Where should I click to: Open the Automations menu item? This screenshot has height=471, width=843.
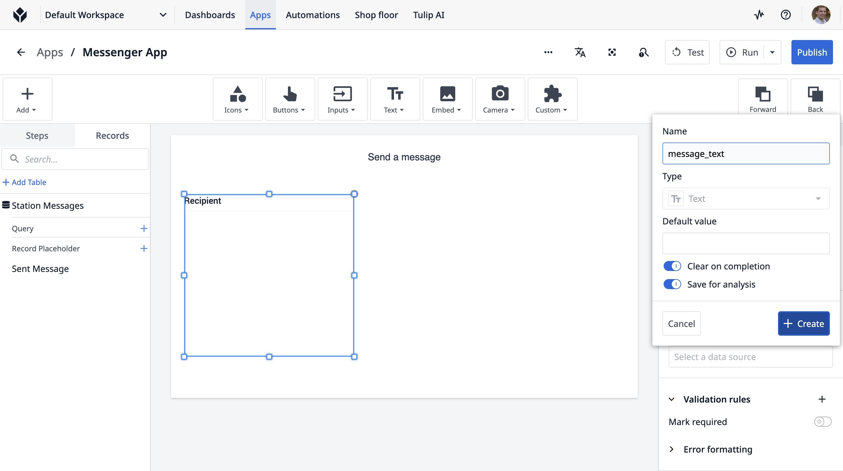(312, 15)
